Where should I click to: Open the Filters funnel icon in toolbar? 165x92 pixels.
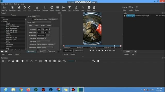[x=69, y=8]
